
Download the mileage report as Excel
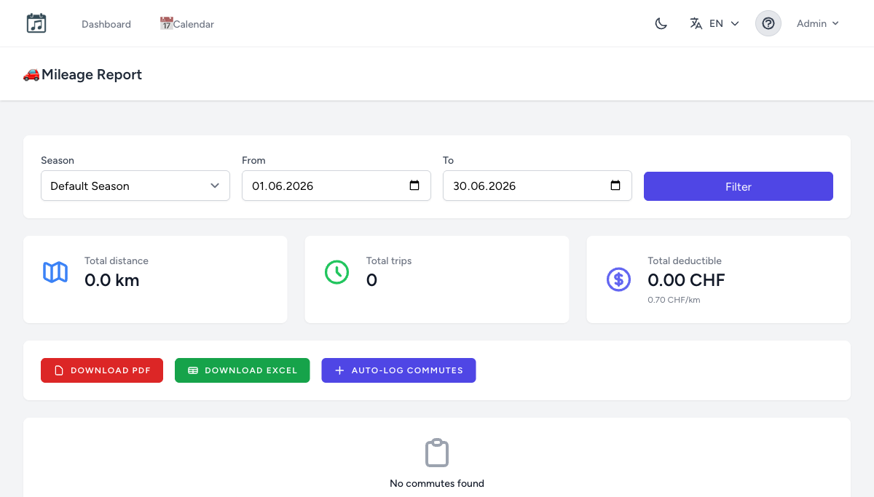point(243,370)
